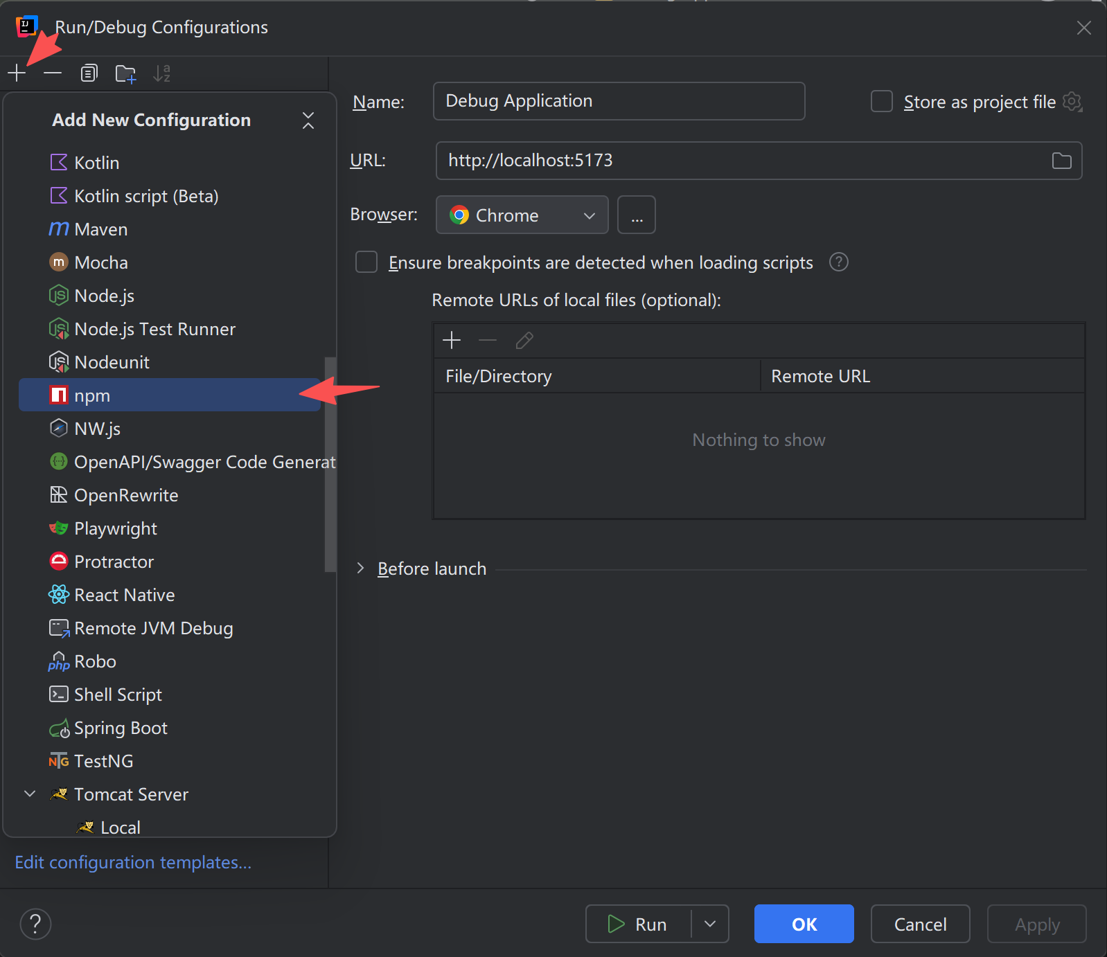Click the Copy Configuration icon
The image size is (1107, 957).
coord(89,73)
